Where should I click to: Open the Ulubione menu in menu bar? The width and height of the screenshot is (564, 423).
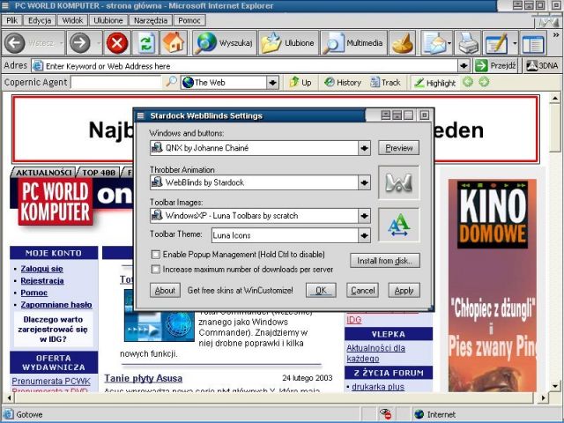108,20
